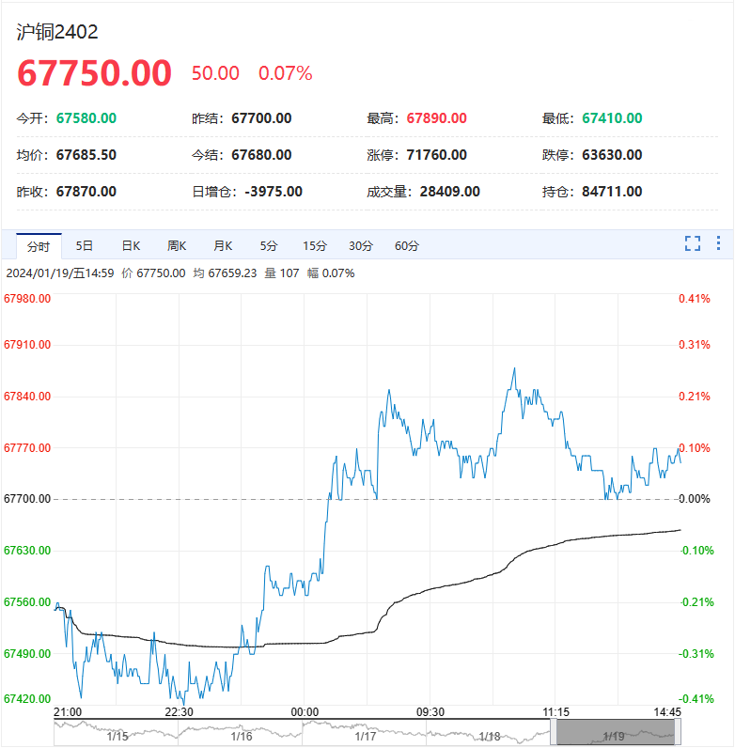Screen dimensions: 735x748
Task: Click the 昨收 value 67870.00
Action: pos(86,192)
